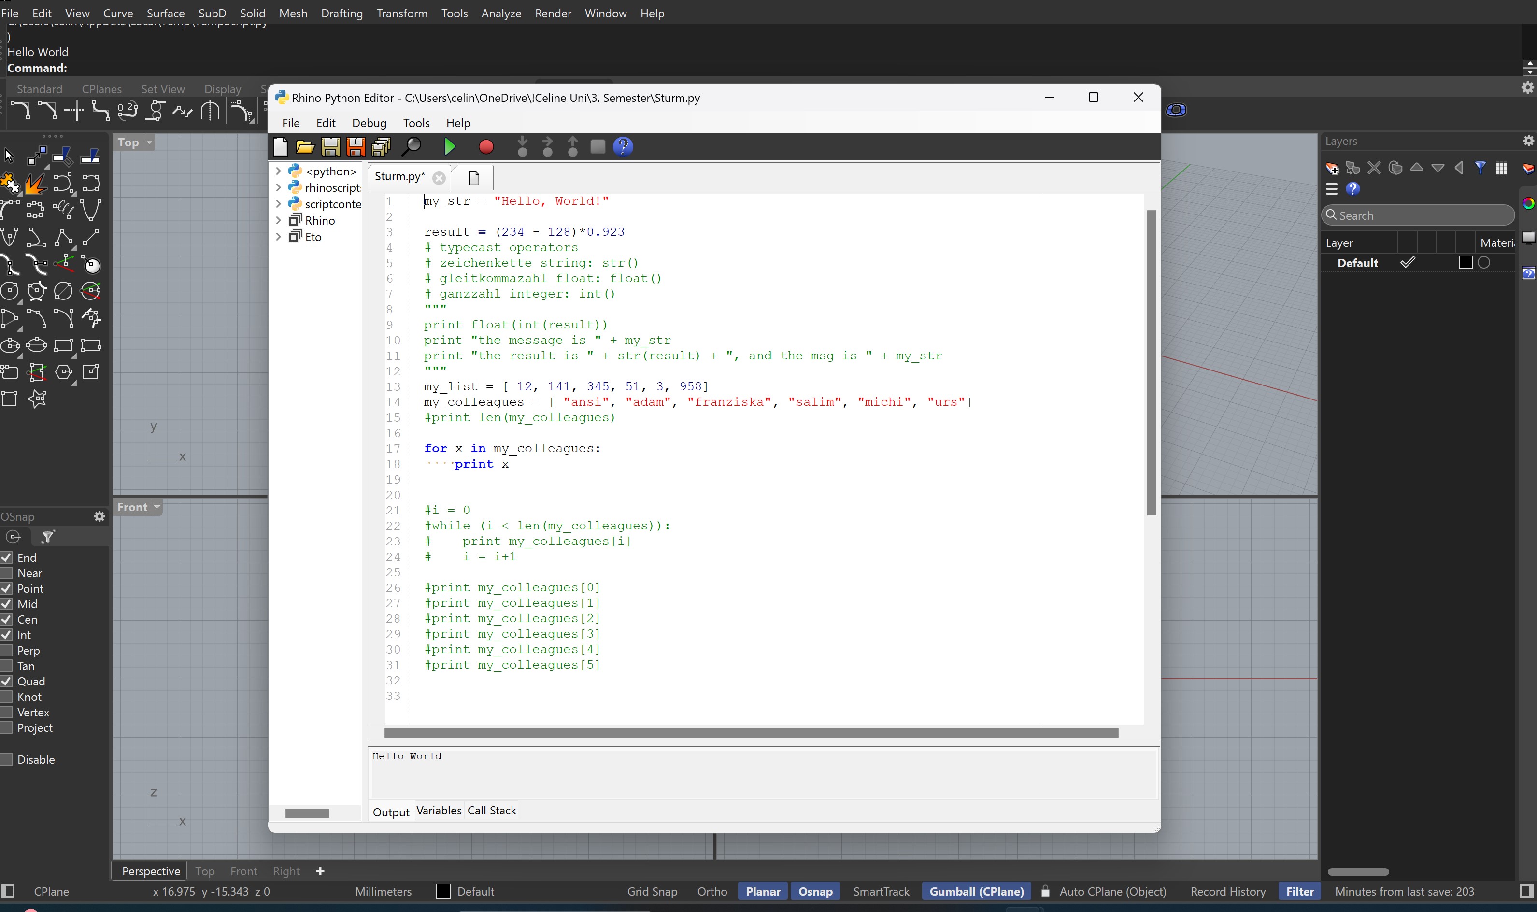
Task: Check the Project osnap option
Action: (x=7, y=727)
